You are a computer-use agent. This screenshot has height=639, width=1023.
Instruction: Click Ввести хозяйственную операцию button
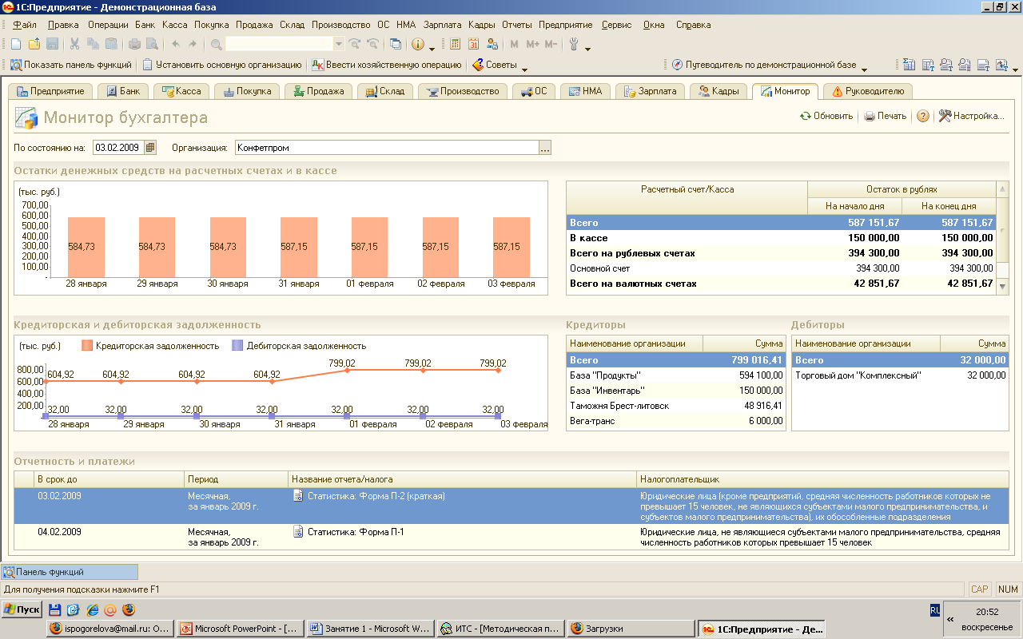387,65
